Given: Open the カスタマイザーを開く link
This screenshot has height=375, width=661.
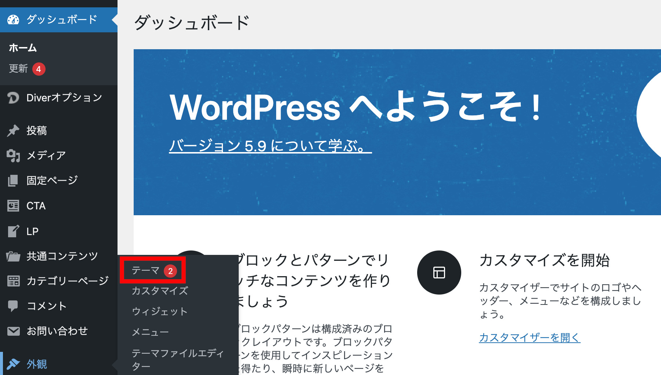Looking at the screenshot, I should pos(530,337).
